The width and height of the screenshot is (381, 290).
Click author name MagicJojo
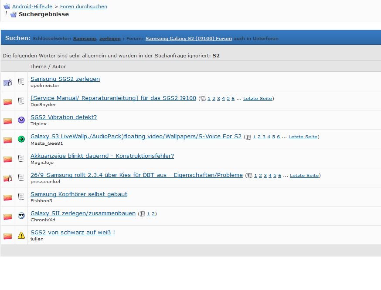click(42, 162)
